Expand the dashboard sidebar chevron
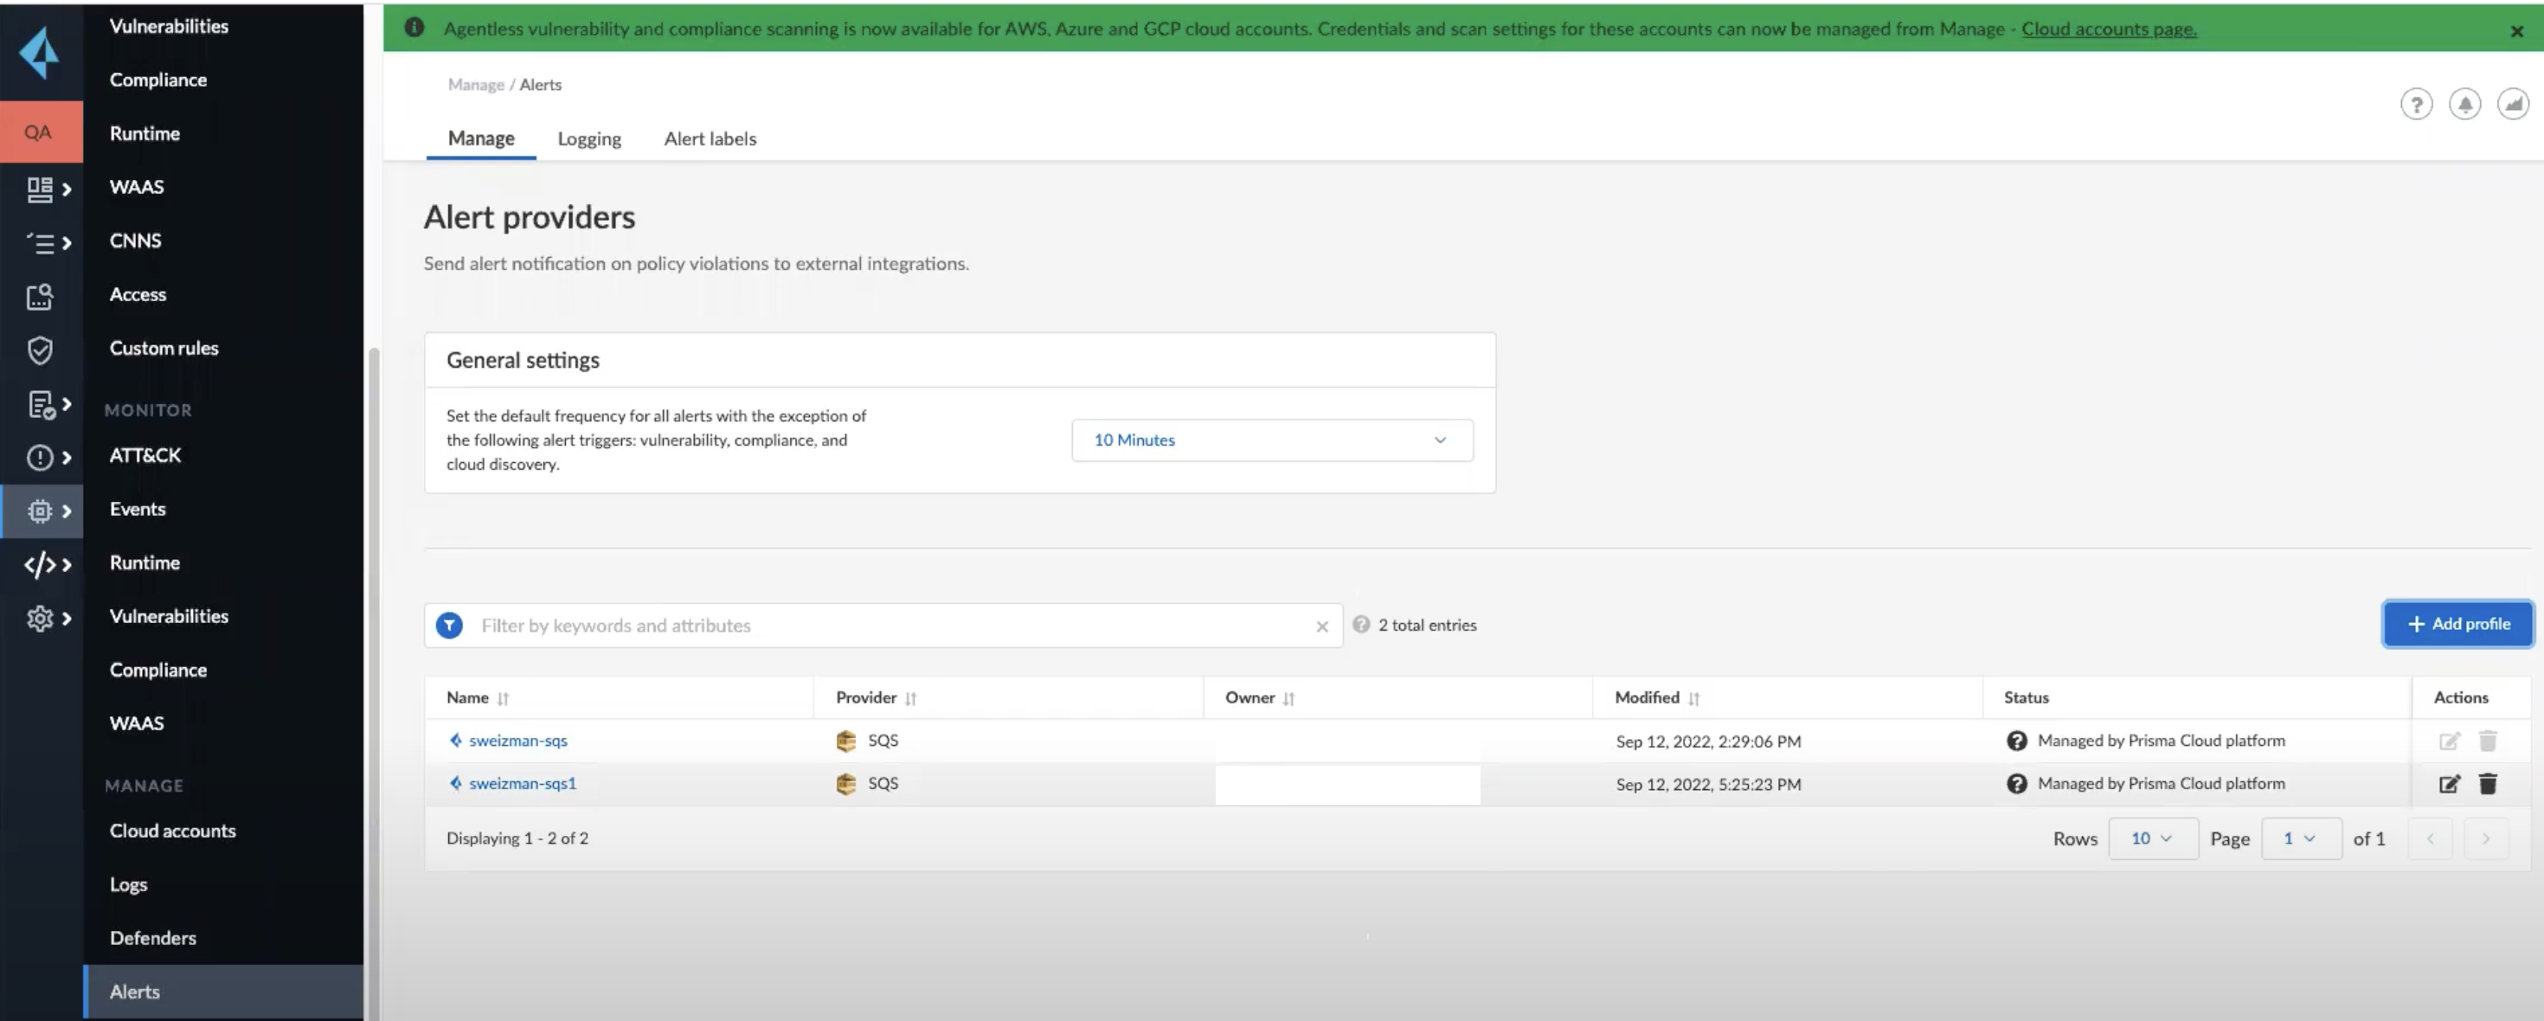This screenshot has height=1021, width=2544. tap(66, 189)
